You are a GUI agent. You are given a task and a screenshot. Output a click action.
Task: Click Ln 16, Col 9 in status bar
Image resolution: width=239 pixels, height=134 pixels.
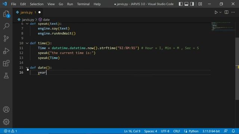coord(132,131)
